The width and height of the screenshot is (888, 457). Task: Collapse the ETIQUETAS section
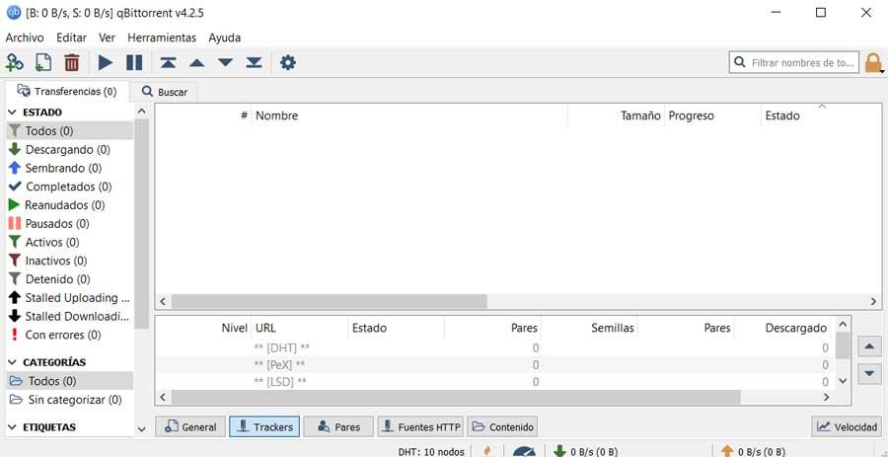click(13, 427)
